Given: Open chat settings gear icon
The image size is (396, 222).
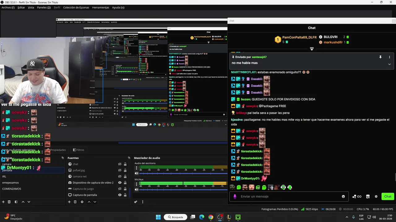Looking at the screenshot, I should (x=376, y=196).
